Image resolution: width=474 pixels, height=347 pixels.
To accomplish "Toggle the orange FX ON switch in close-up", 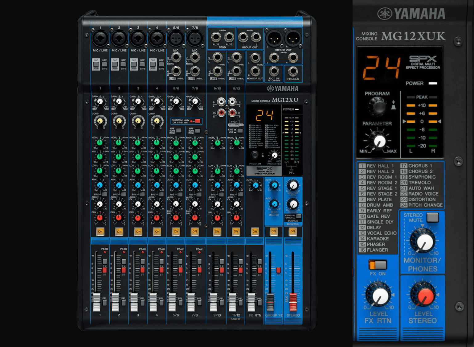I will 378,265.
